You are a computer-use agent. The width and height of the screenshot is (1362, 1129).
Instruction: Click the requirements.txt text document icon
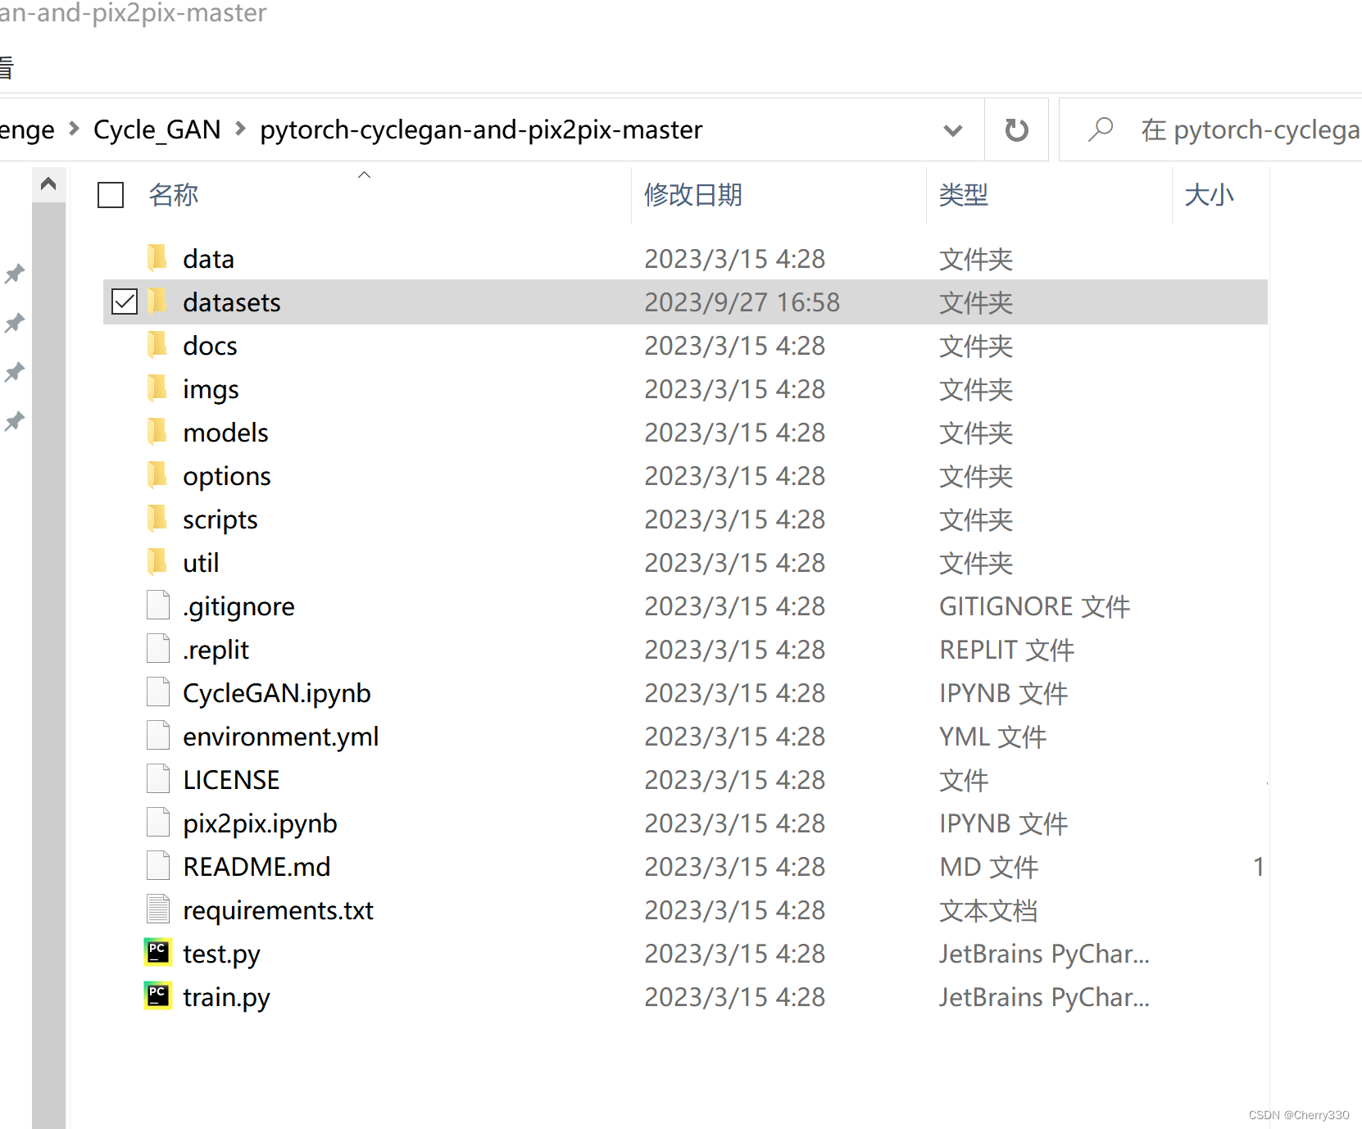click(x=158, y=909)
